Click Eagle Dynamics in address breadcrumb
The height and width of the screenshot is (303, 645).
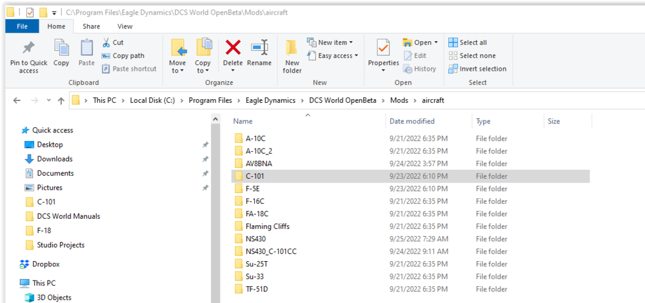coord(271,100)
